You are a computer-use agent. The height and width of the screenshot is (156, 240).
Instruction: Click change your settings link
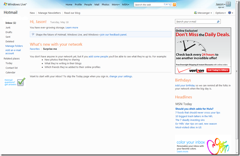[x=121, y=76]
